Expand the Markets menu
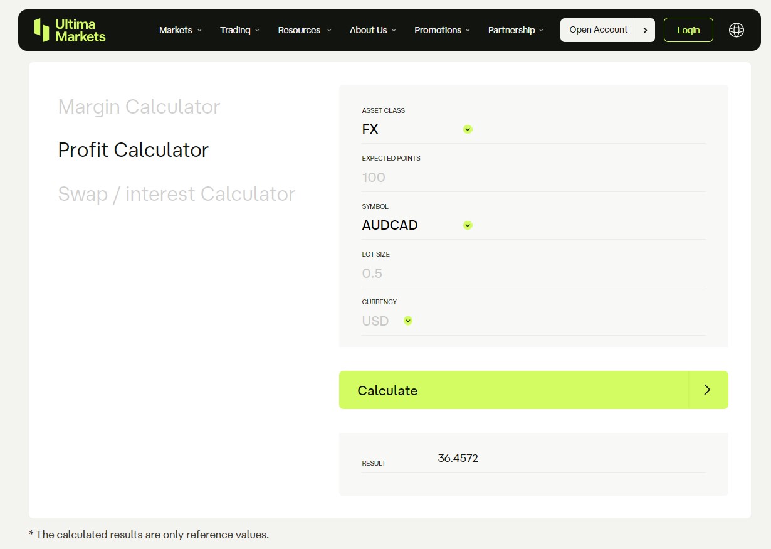Image resolution: width=771 pixels, height=549 pixels. (x=180, y=30)
